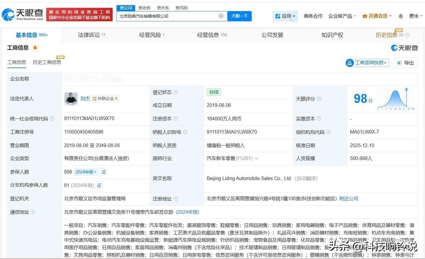425x259 pixels.
Task: Open the 费米 user account menu
Action: pos(415,16)
